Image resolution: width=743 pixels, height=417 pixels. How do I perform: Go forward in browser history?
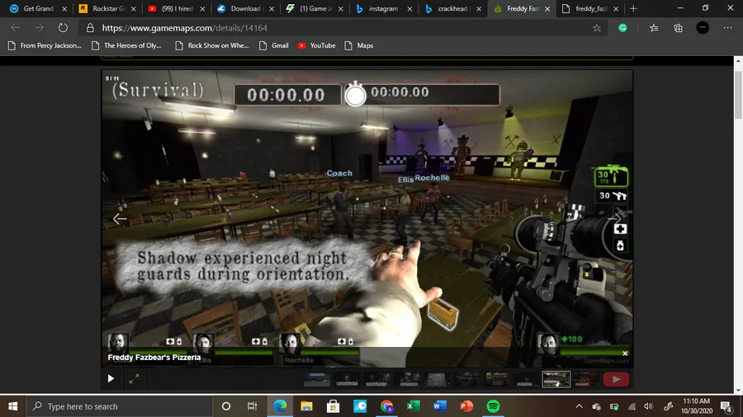click(x=39, y=28)
